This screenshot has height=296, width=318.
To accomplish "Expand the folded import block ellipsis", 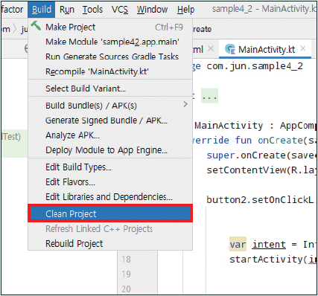I will point(209,96).
